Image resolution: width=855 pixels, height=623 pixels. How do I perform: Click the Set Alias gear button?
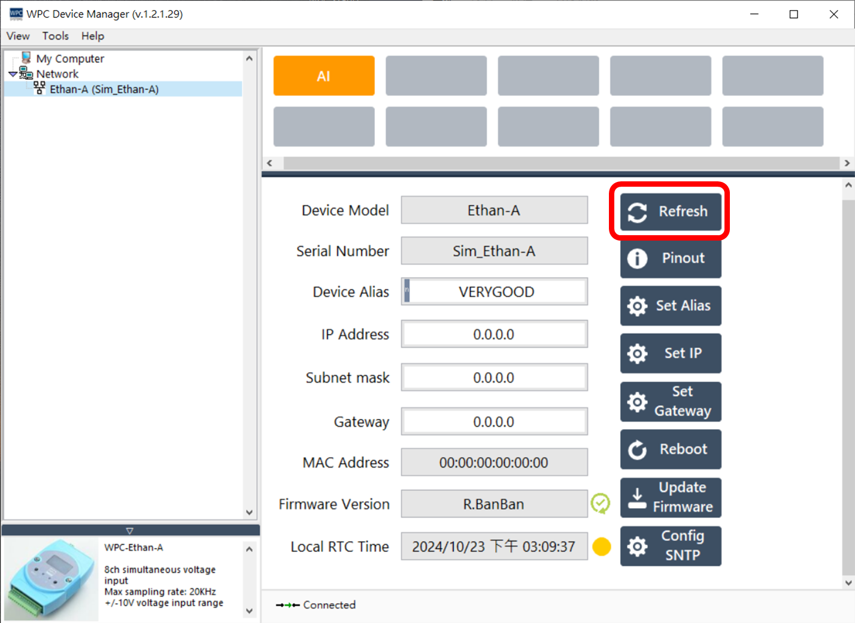point(670,306)
